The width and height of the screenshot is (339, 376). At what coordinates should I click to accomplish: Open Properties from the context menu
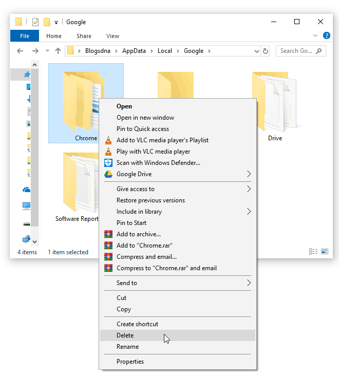tap(178, 362)
